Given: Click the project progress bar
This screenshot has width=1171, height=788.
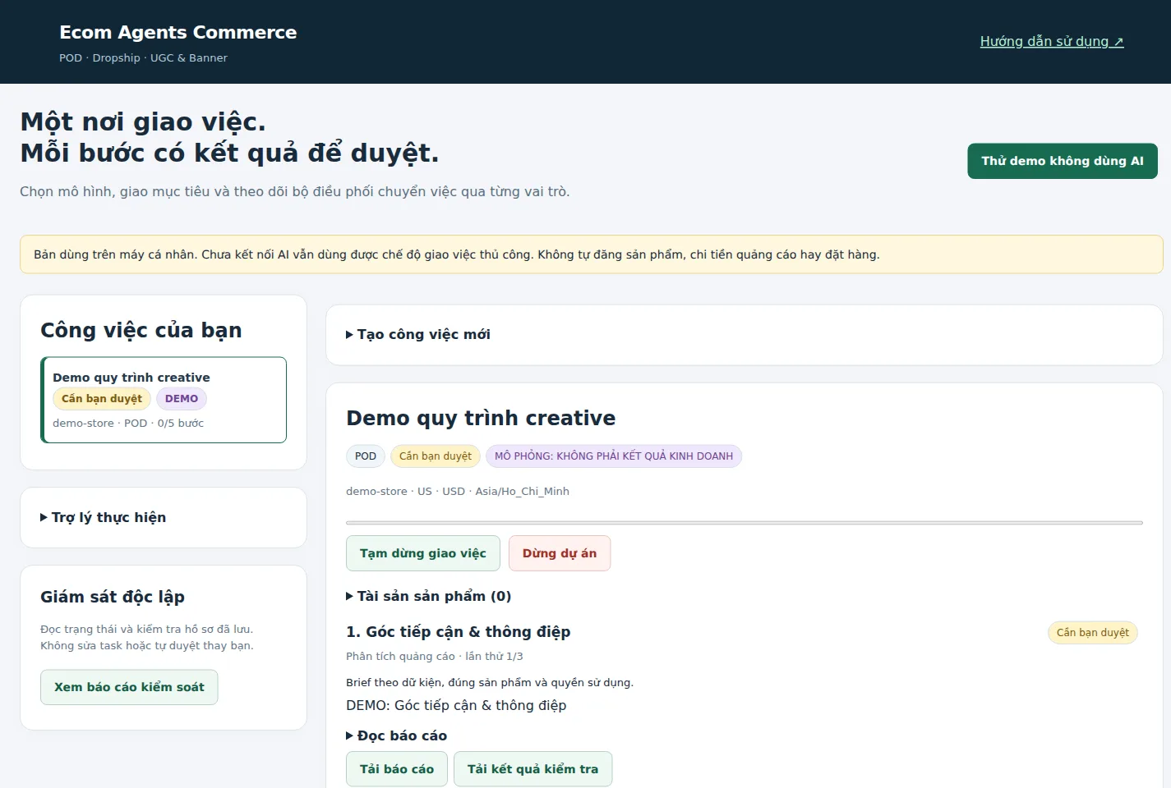Looking at the screenshot, I should [745, 522].
